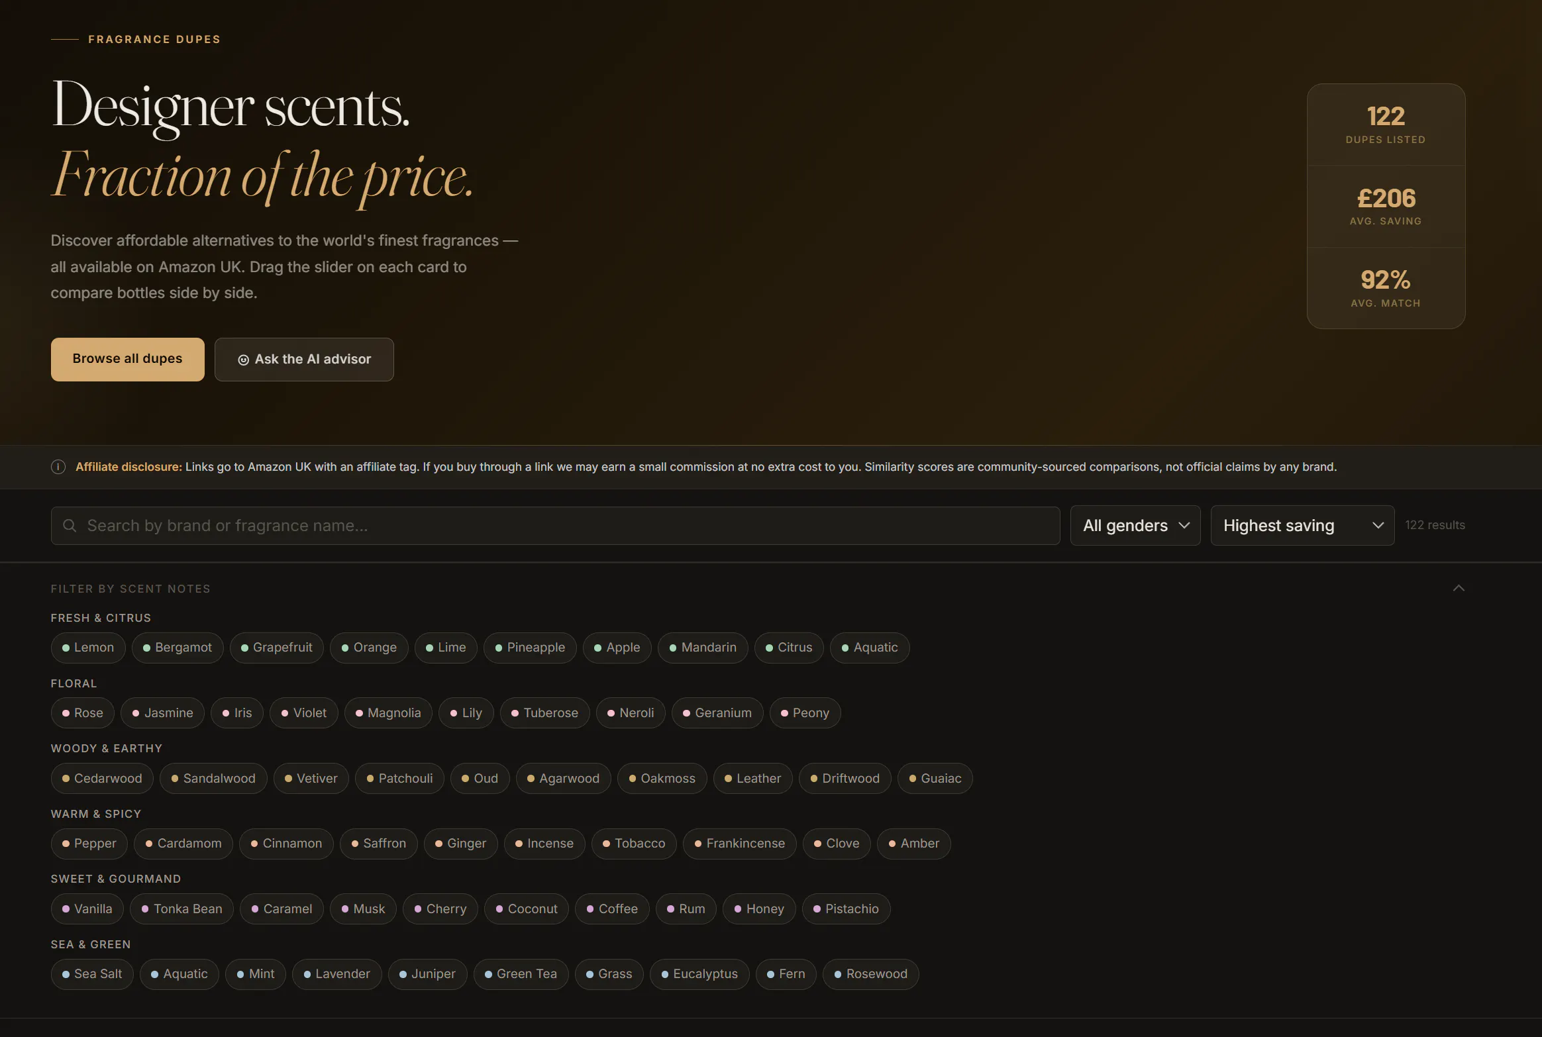Pick the Frankincense scent chip

coord(740,844)
